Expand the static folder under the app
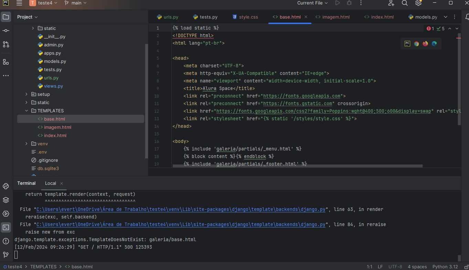The image size is (469, 270). pos(33,28)
